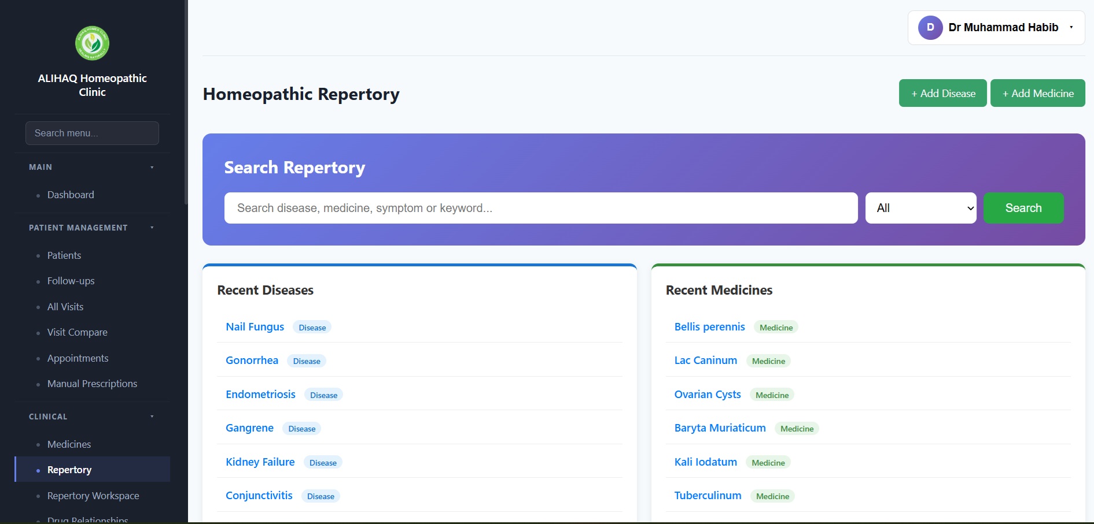Open Visit Compare page
This screenshot has width=1094, height=524.
pyautogui.click(x=78, y=332)
